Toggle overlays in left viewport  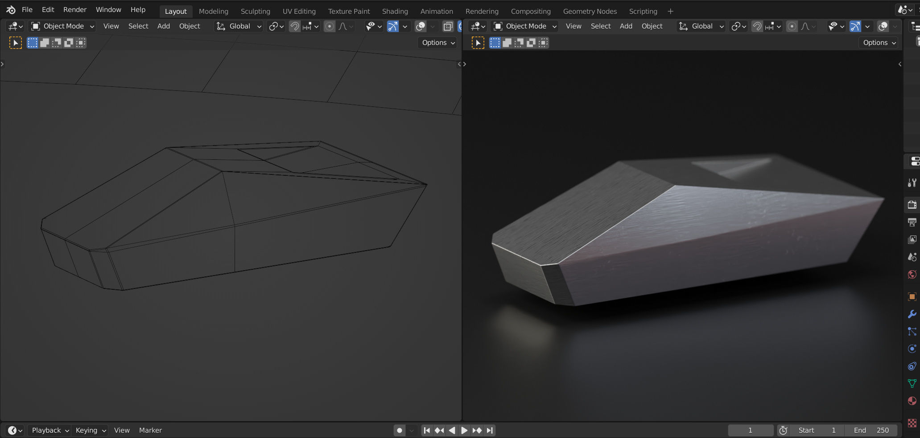(421, 26)
